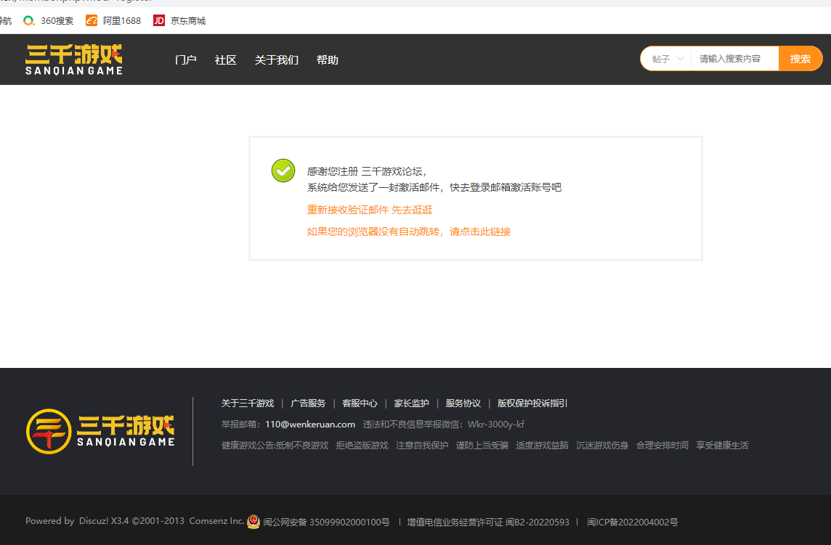Click the 闽B2-20220593 license link
Viewport: 831px width, 545px height.
[x=538, y=523]
